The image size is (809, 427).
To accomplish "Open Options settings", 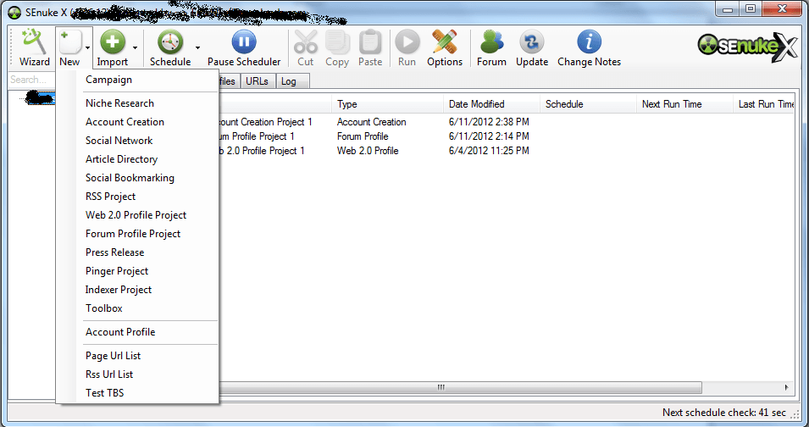I will pyautogui.click(x=444, y=47).
